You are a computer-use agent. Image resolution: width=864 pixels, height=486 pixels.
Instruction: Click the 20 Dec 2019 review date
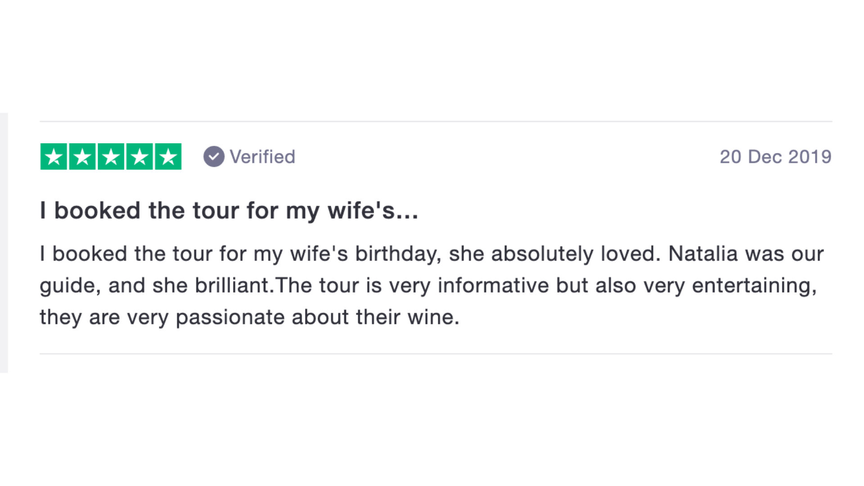click(x=775, y=157)
